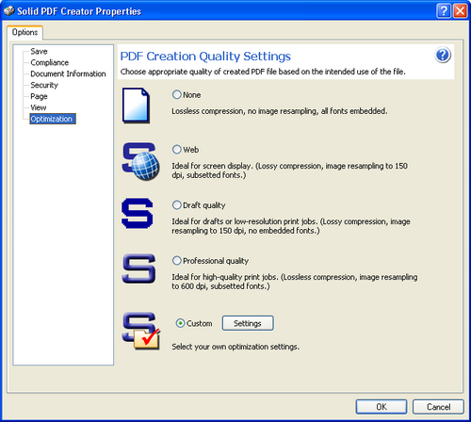The width and height of the screenshot is (471, 422).
Task: Open custom optimization Settings button
Action: pos(248,323)
